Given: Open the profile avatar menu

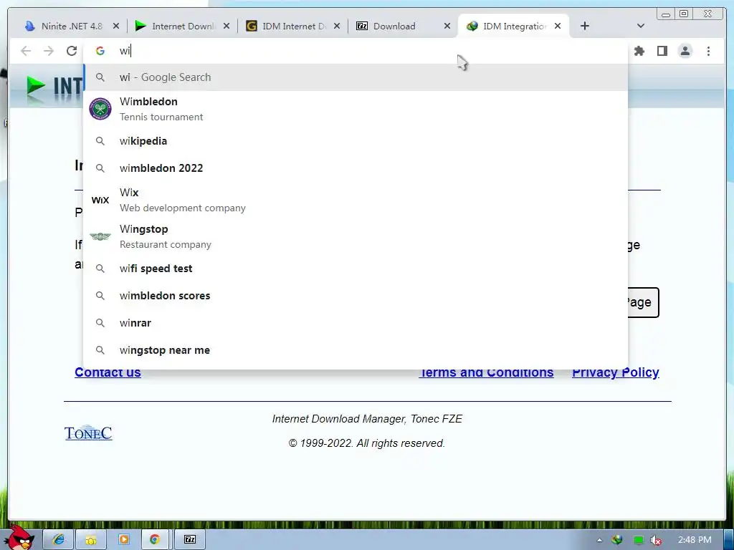Looking at the screenshot, I should [x=685, y=51].
